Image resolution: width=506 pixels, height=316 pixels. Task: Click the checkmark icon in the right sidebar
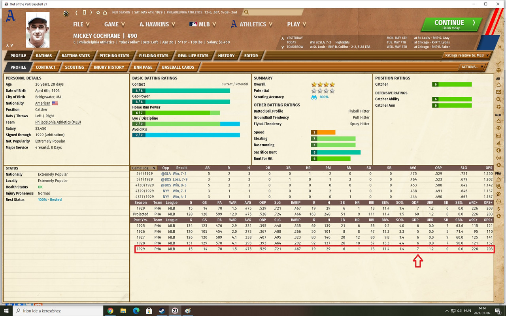(x=499, y=63)
